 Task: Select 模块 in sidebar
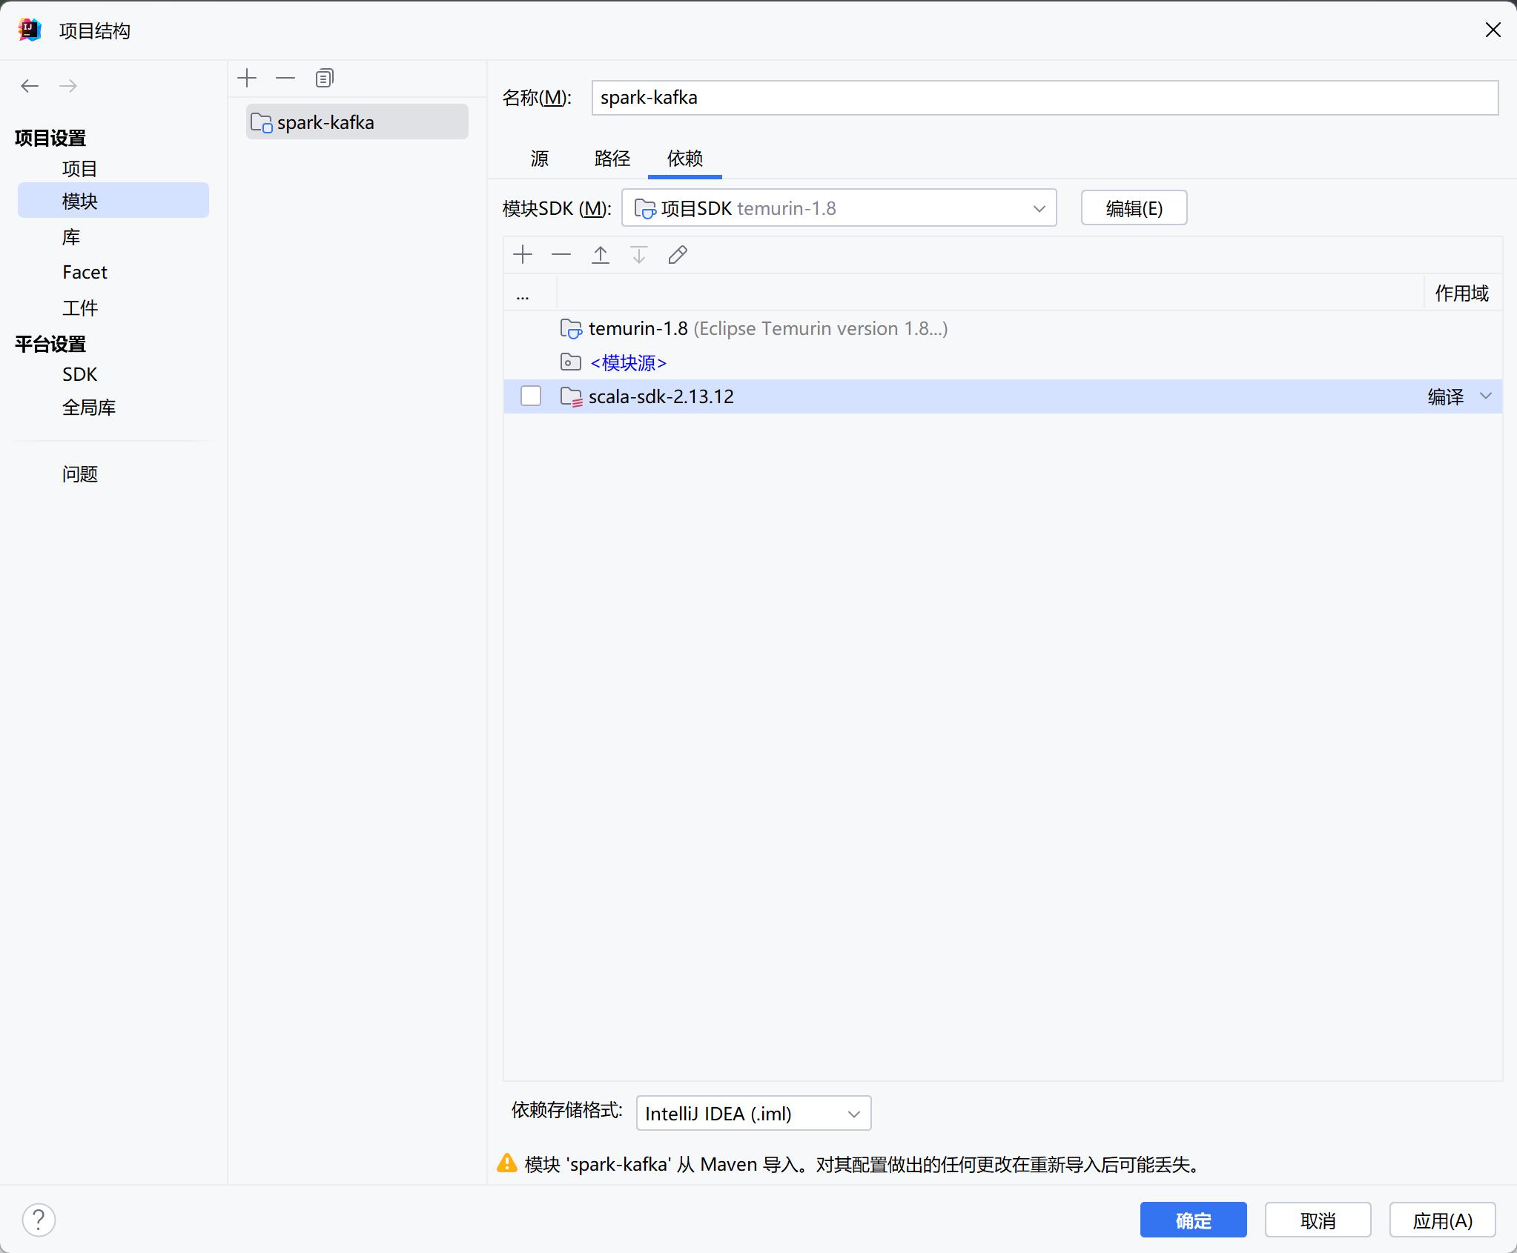[113, 200]
